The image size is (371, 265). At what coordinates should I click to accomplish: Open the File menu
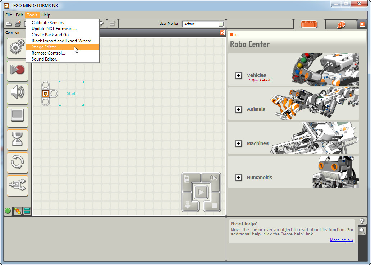pyautogui.click(x=9, y=15)
